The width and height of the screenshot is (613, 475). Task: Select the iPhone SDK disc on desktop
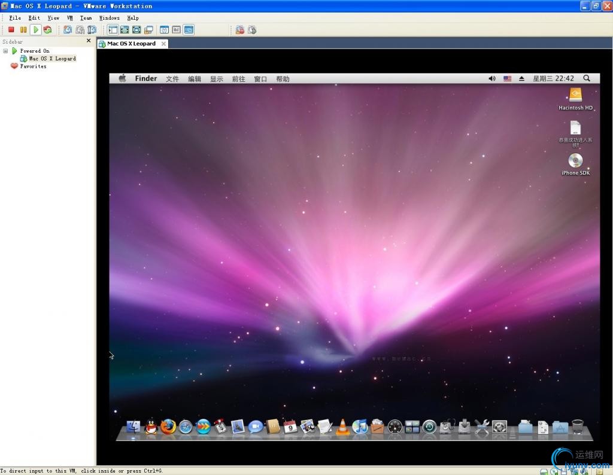[x=575, y=164]
